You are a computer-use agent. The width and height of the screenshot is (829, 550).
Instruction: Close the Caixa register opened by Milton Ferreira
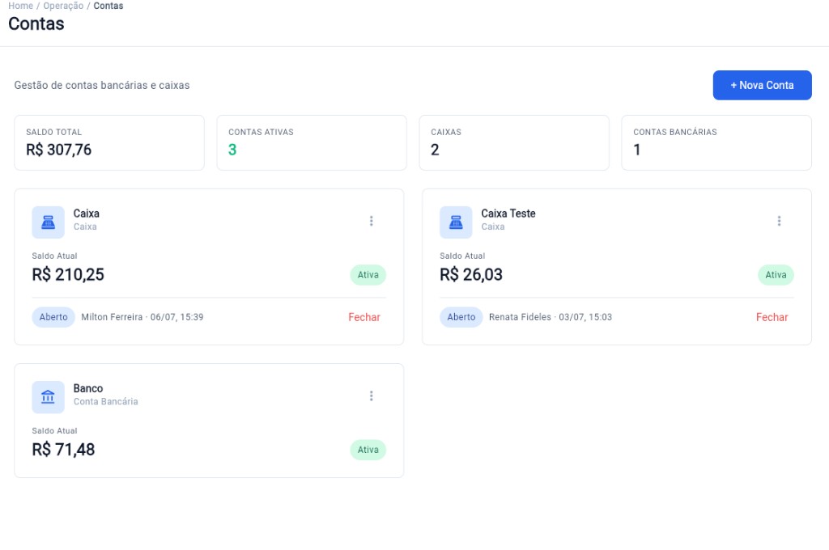click(x=364, y=317)
